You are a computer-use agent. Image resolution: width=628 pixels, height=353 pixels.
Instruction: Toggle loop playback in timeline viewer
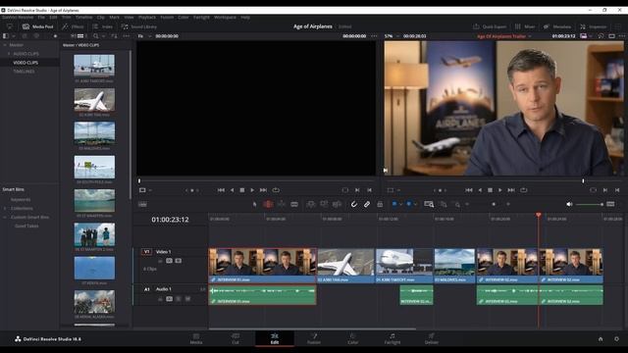(523, 190)
